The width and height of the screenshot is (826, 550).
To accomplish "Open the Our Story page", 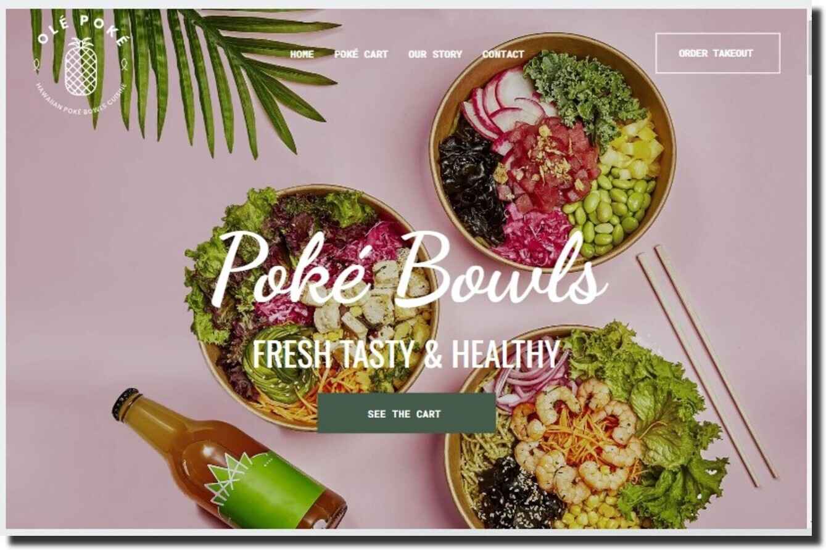I will (435, 54).
